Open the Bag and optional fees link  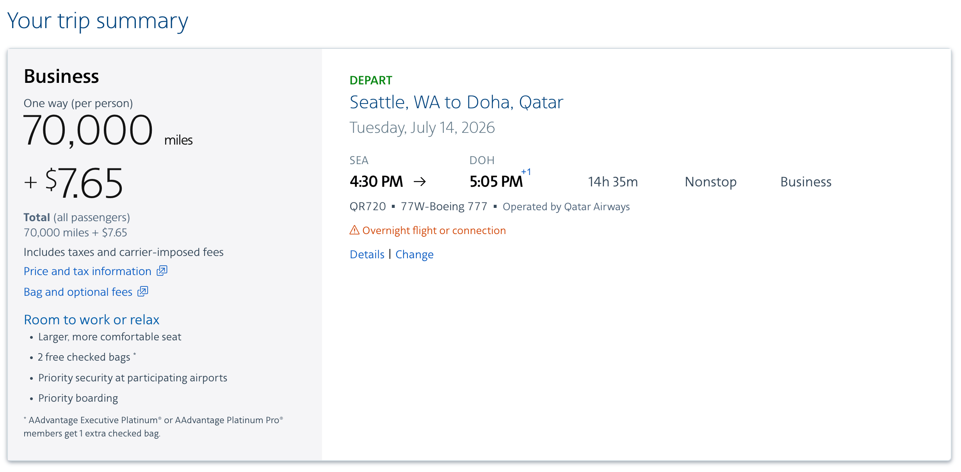pyautogui.click(x=78, y=292)
